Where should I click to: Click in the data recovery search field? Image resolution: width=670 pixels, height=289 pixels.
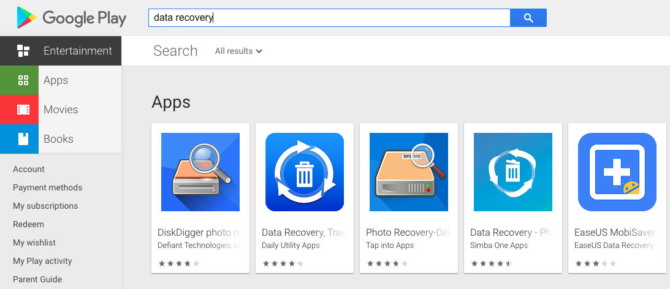coord(329,18)
